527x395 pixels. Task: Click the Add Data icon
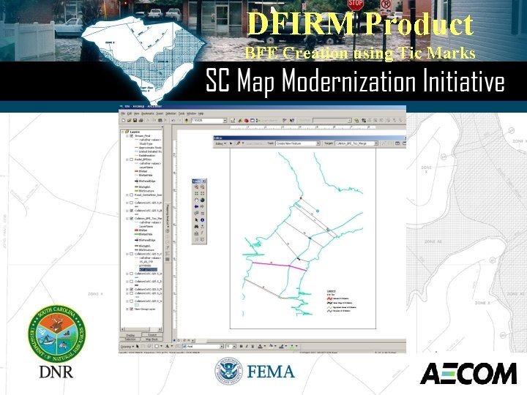click(x=186, y=120)
